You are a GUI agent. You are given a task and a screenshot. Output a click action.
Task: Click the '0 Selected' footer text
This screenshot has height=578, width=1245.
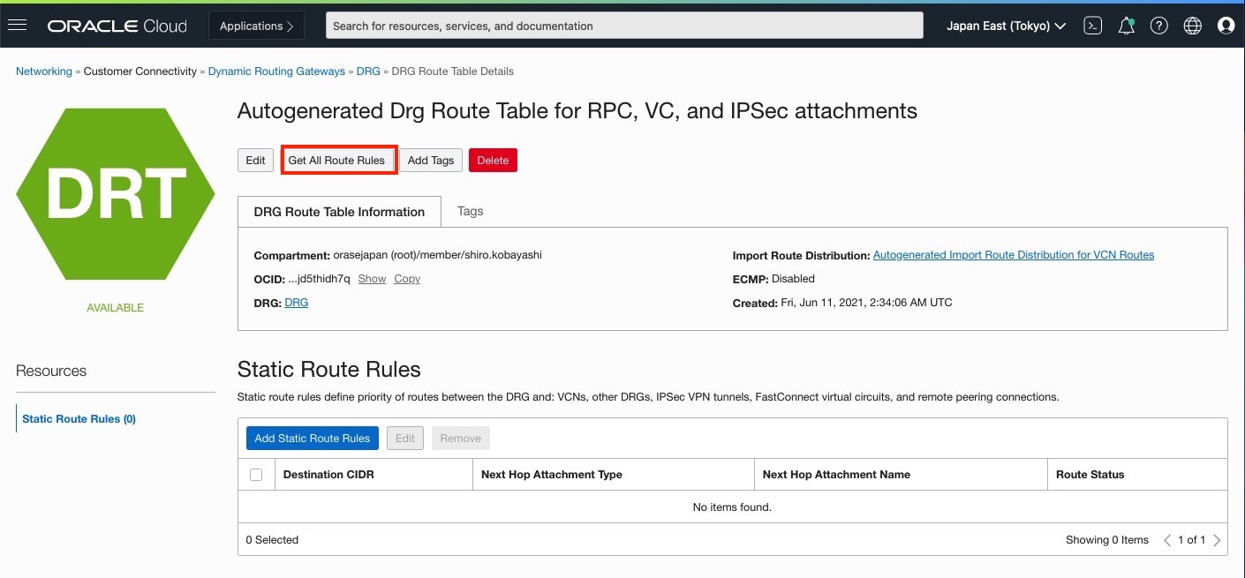272,540
